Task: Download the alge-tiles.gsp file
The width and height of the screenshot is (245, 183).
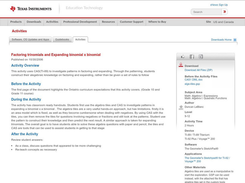Action: pyautogui.click(x=192, y=84)
